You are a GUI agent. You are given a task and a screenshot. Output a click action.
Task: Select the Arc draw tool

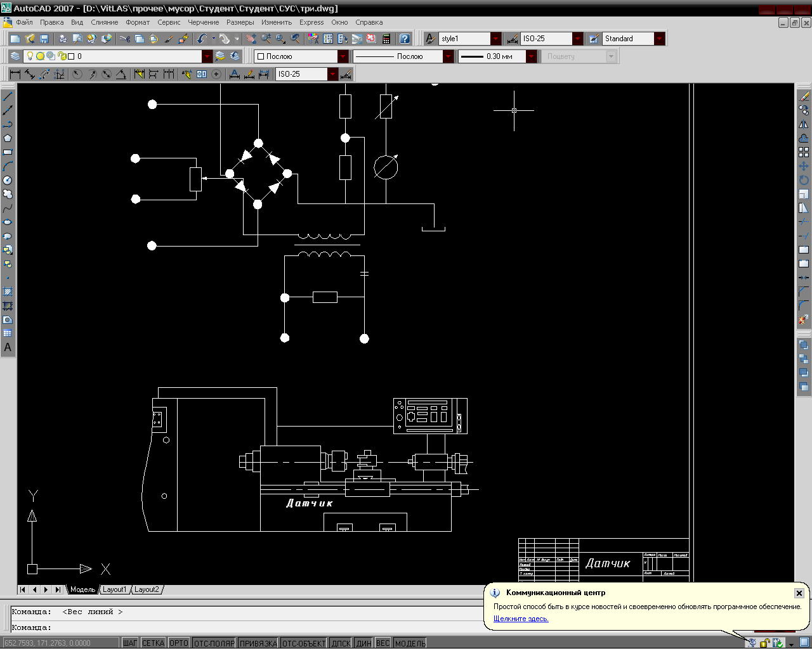pos(8,166)
